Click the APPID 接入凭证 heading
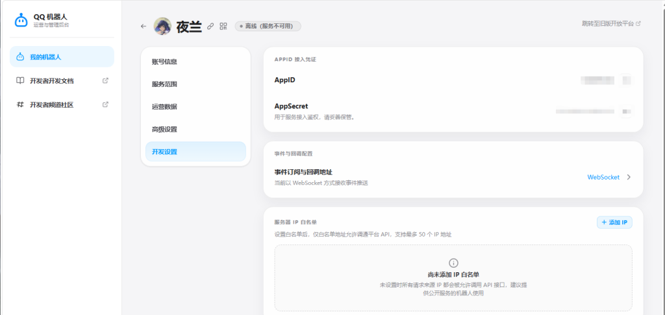The height and width of the screenshot is (315, 665). point(295,59)
